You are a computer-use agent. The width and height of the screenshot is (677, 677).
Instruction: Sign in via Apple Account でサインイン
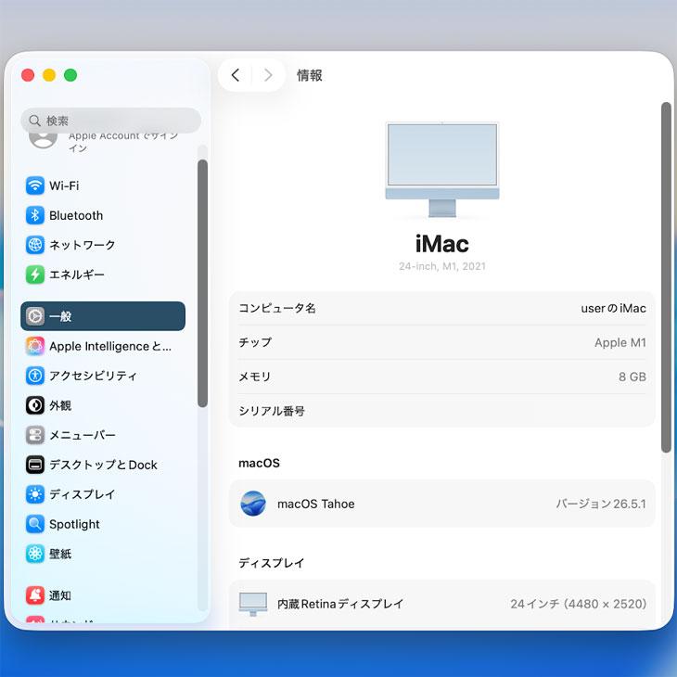(x=123, y=142)
